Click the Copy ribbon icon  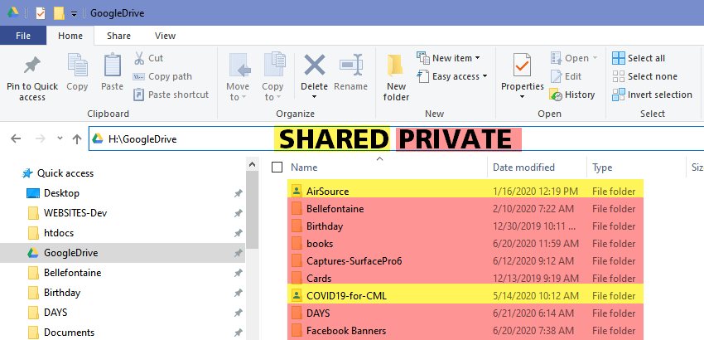[x=77, y=66]
